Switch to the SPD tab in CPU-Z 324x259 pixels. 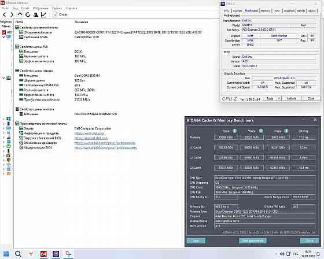[x=277, y=11]
